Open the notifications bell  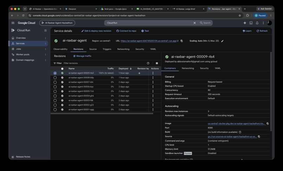[257, 23]
